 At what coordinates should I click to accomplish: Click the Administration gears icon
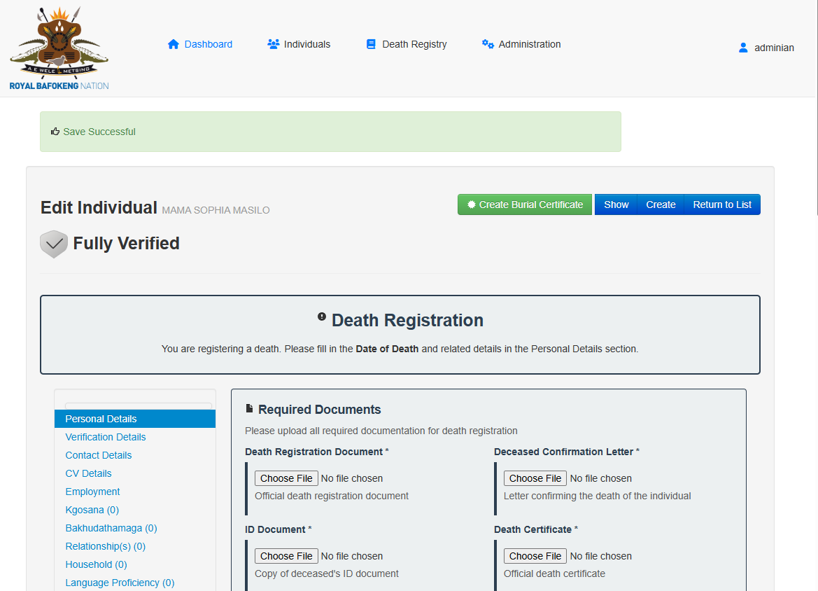[488, 44]
